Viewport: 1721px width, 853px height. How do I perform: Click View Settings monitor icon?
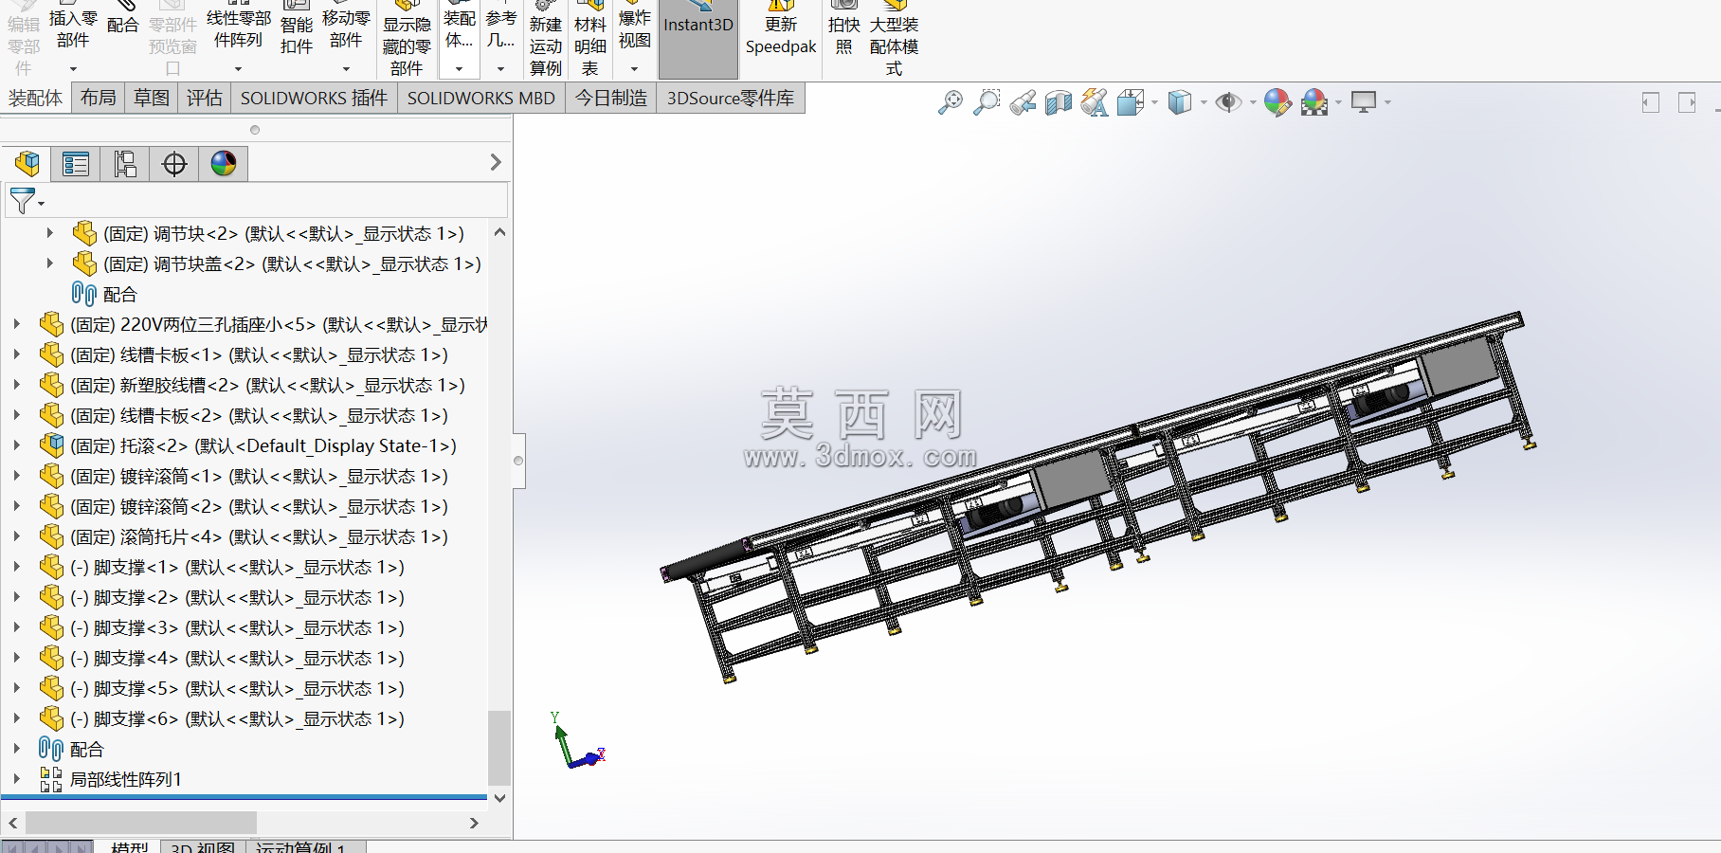(x=1364, y=102)
